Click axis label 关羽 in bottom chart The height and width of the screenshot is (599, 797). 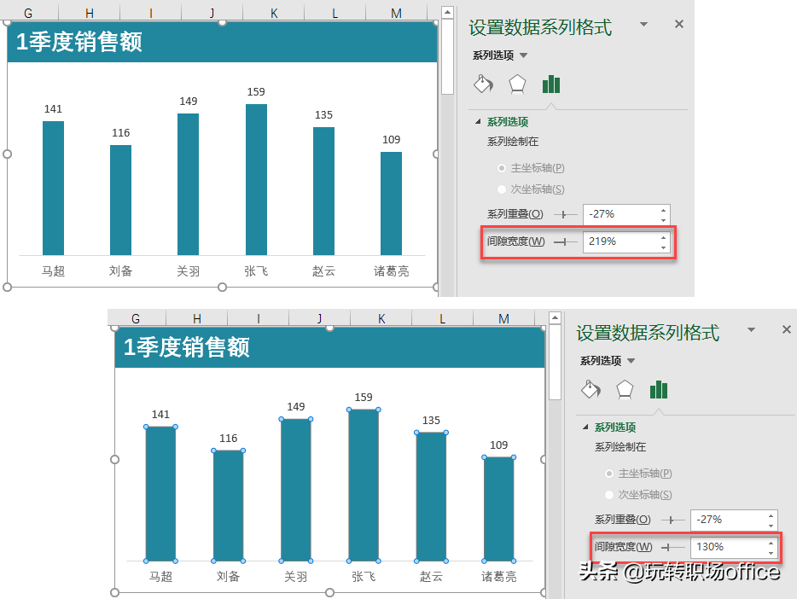pos(296,577)
